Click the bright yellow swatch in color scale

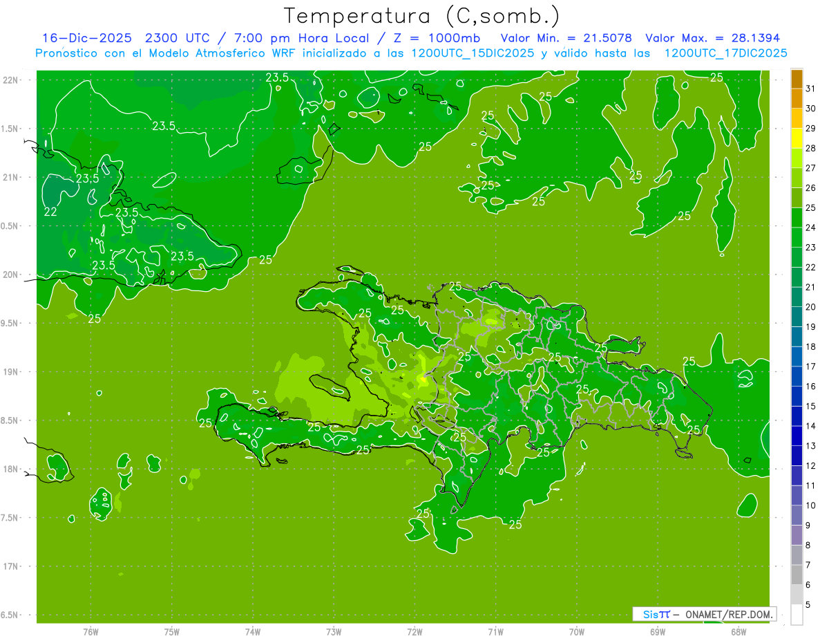(797, 138)
